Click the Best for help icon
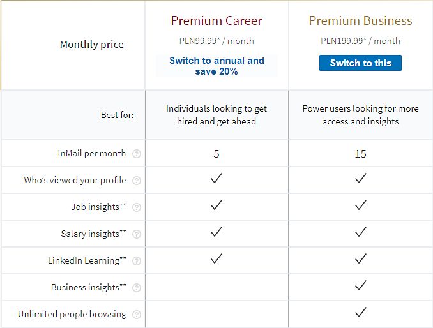The image size is (433, 328). coord(118,116)
